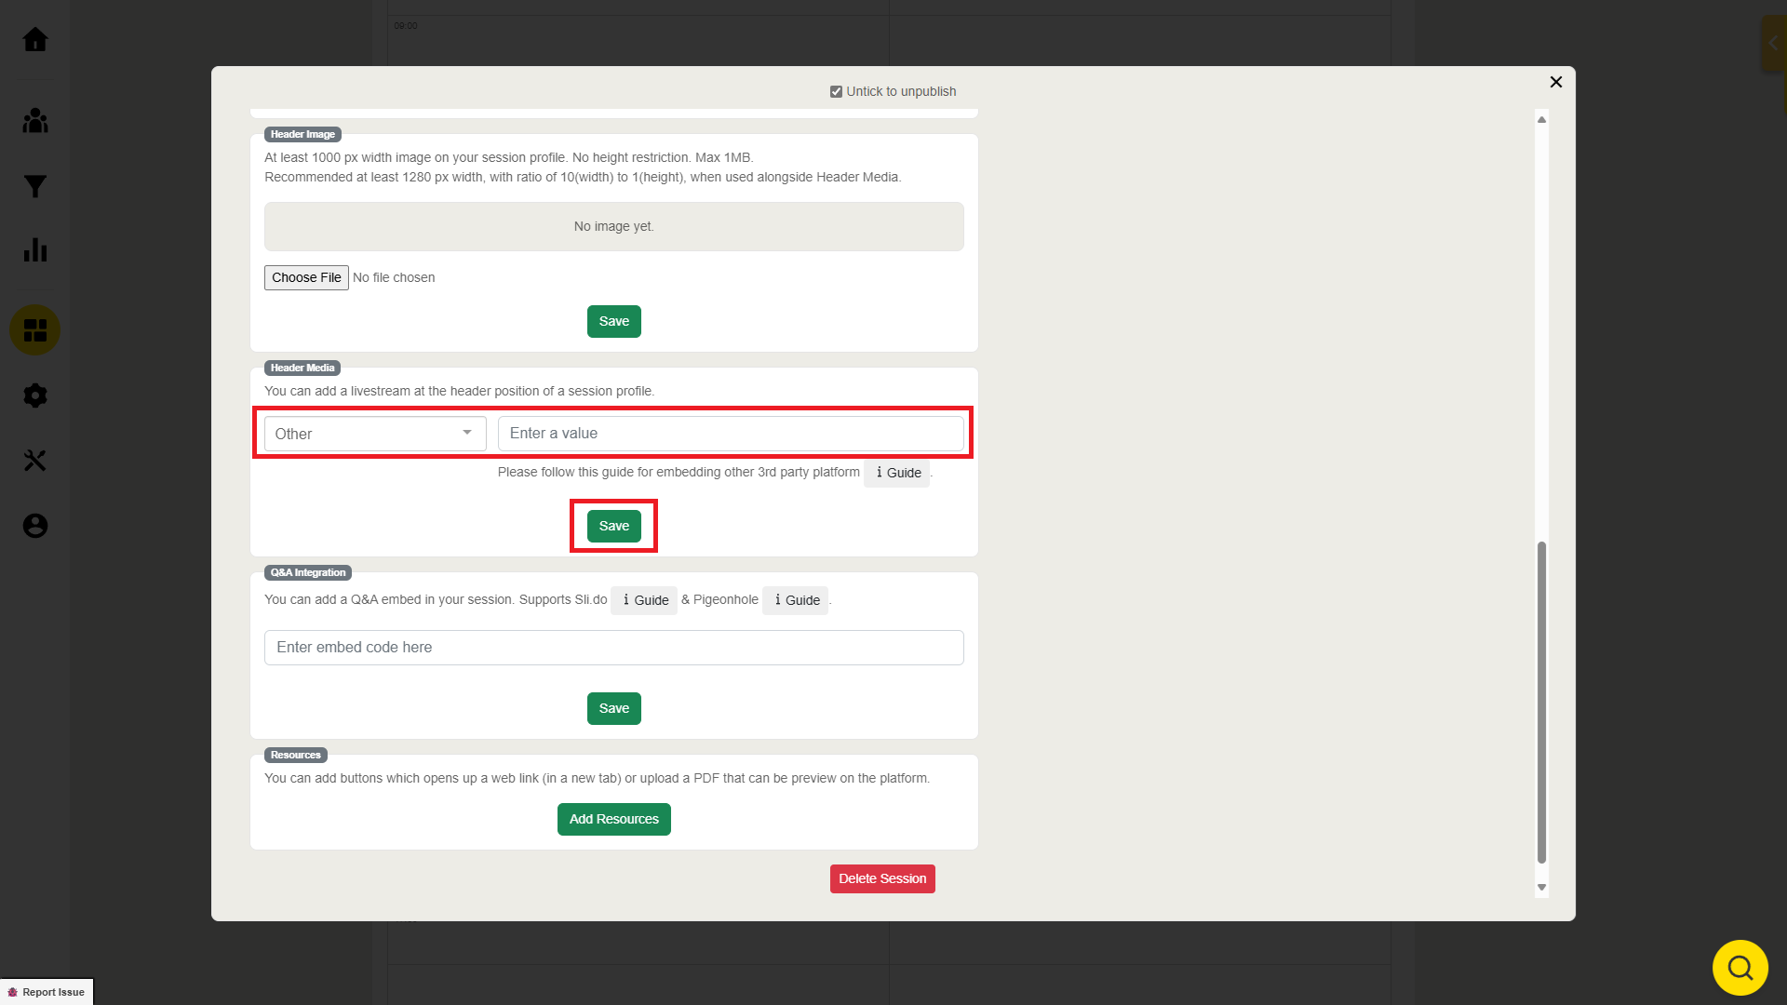Select the dashboard grid sidebar icon

pos(35,330)
